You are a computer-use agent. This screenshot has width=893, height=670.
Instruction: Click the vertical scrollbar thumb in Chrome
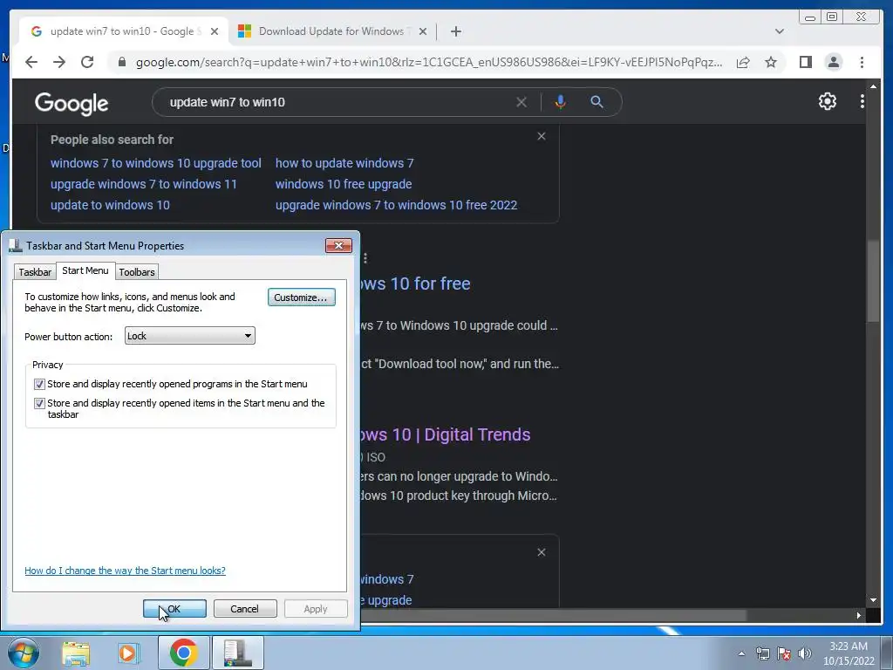pyautogui.click(x=873, y=280)
